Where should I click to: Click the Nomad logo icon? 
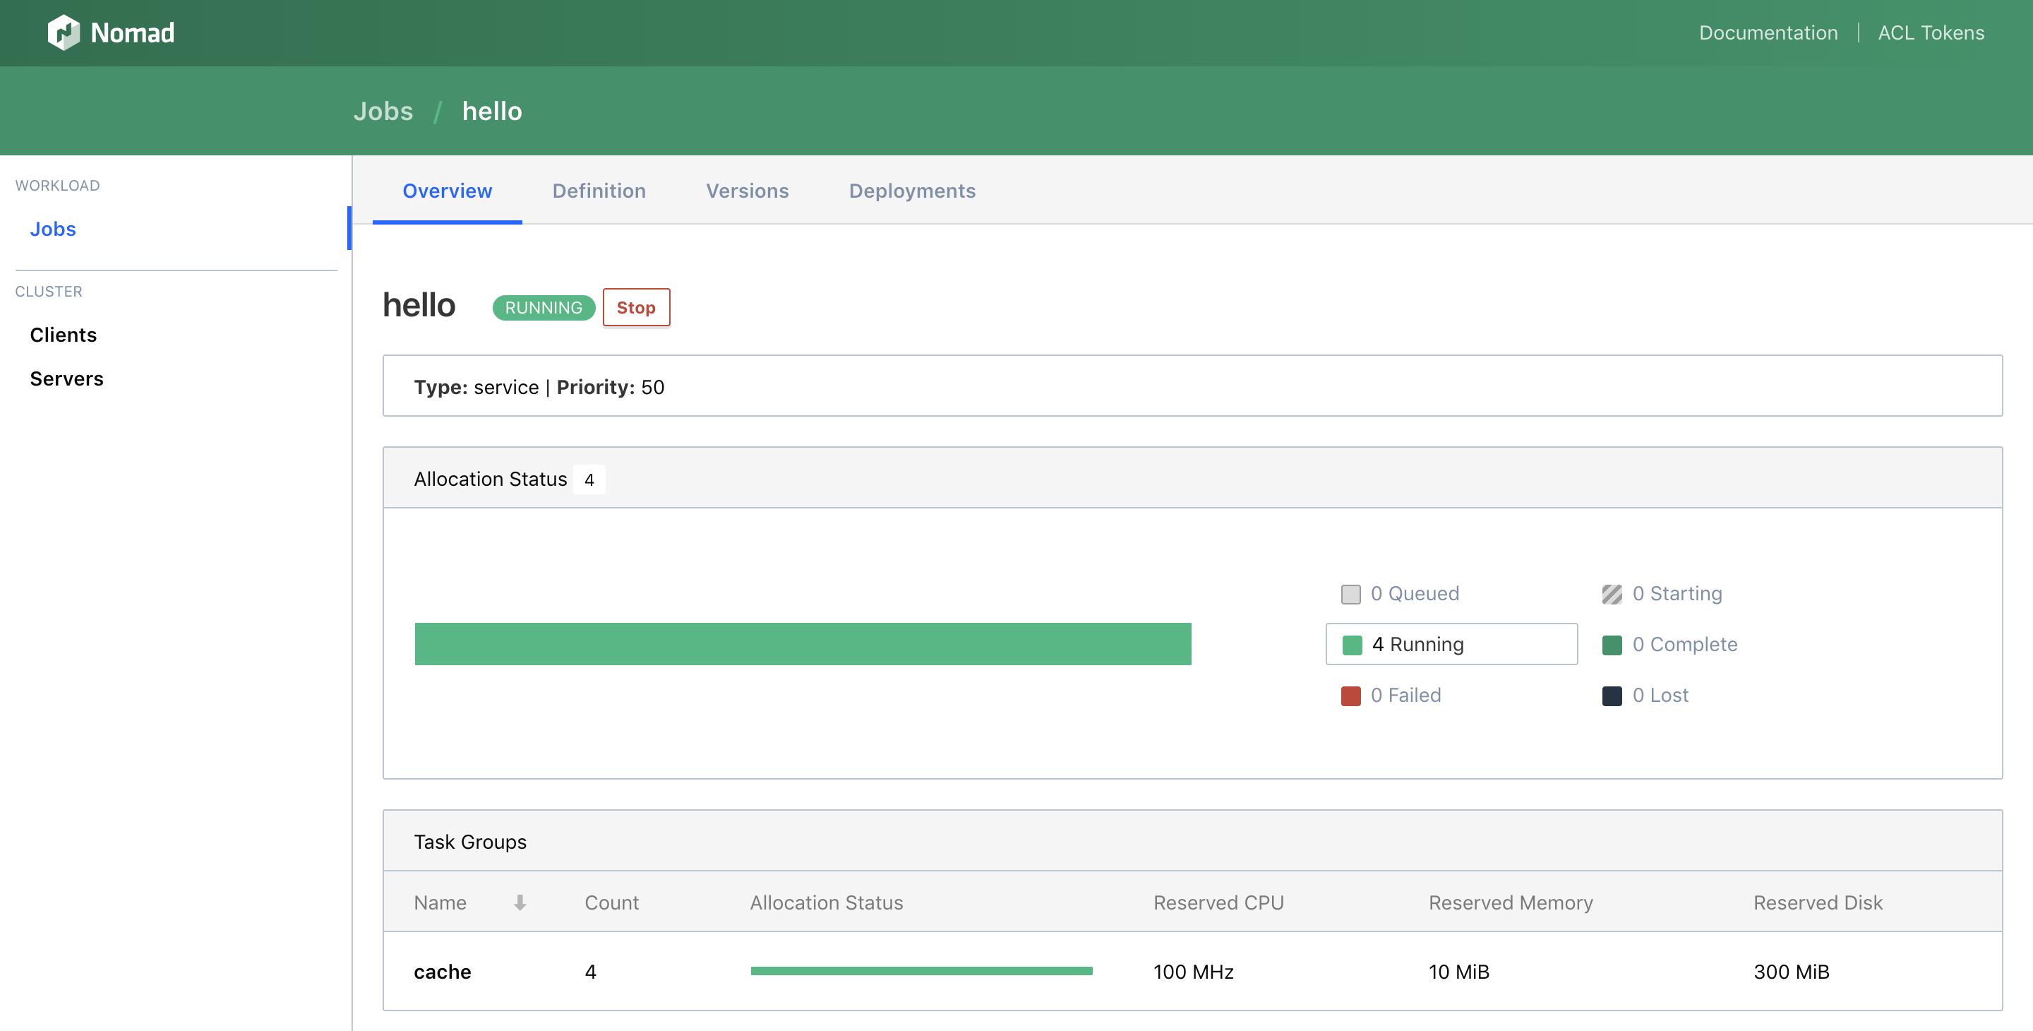click(63, 32)
